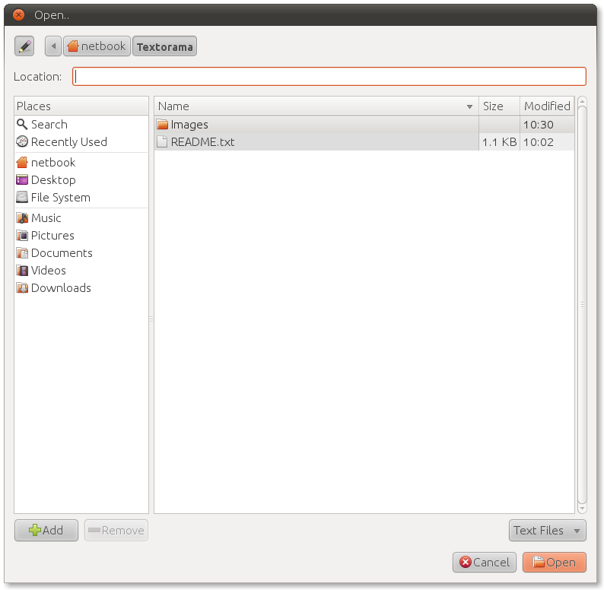Click the Documents folder icon
This screenshot has height=590, width=604.
22,253
